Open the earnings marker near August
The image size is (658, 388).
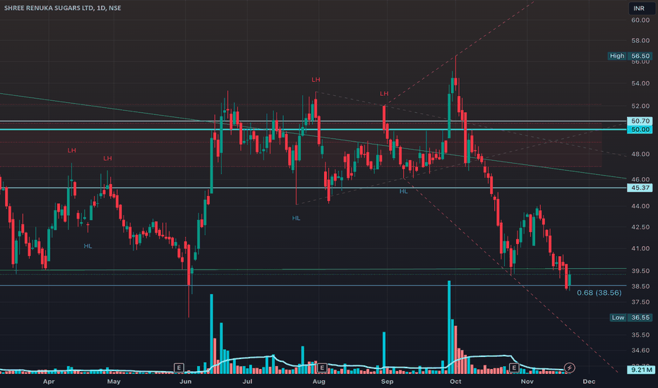322,368
